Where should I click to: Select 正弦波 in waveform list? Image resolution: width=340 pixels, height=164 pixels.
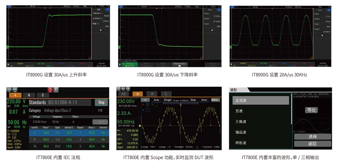pyautogui.click(x=261, y=100)
